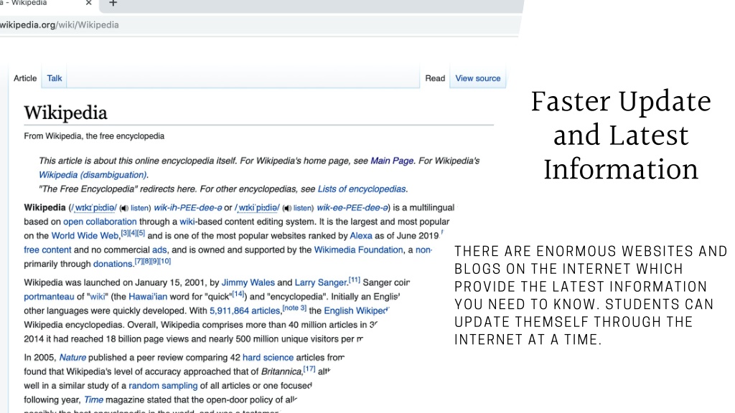Viewport: 735px width, 413px height.
Task: Open the Nature journal link
Action: 72,357
